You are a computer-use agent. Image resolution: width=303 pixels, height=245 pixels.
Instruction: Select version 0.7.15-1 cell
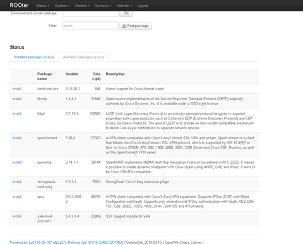(71, 113)
